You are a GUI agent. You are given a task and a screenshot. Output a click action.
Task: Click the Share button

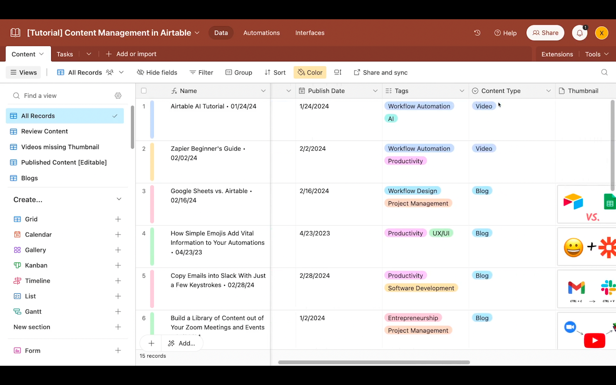(x=545, y=33)
